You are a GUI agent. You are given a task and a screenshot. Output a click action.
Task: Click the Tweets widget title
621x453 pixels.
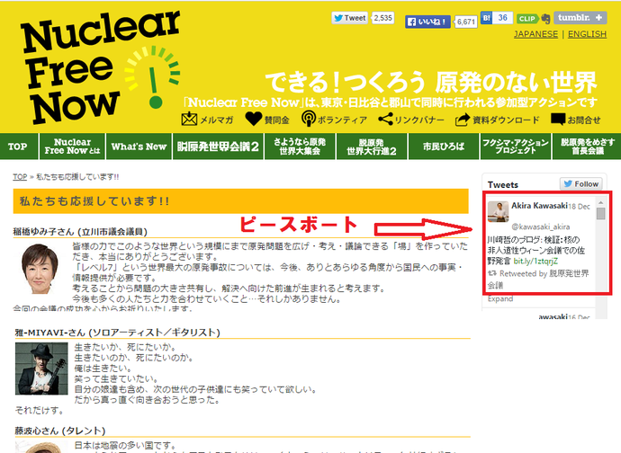[x=503, y=185]
